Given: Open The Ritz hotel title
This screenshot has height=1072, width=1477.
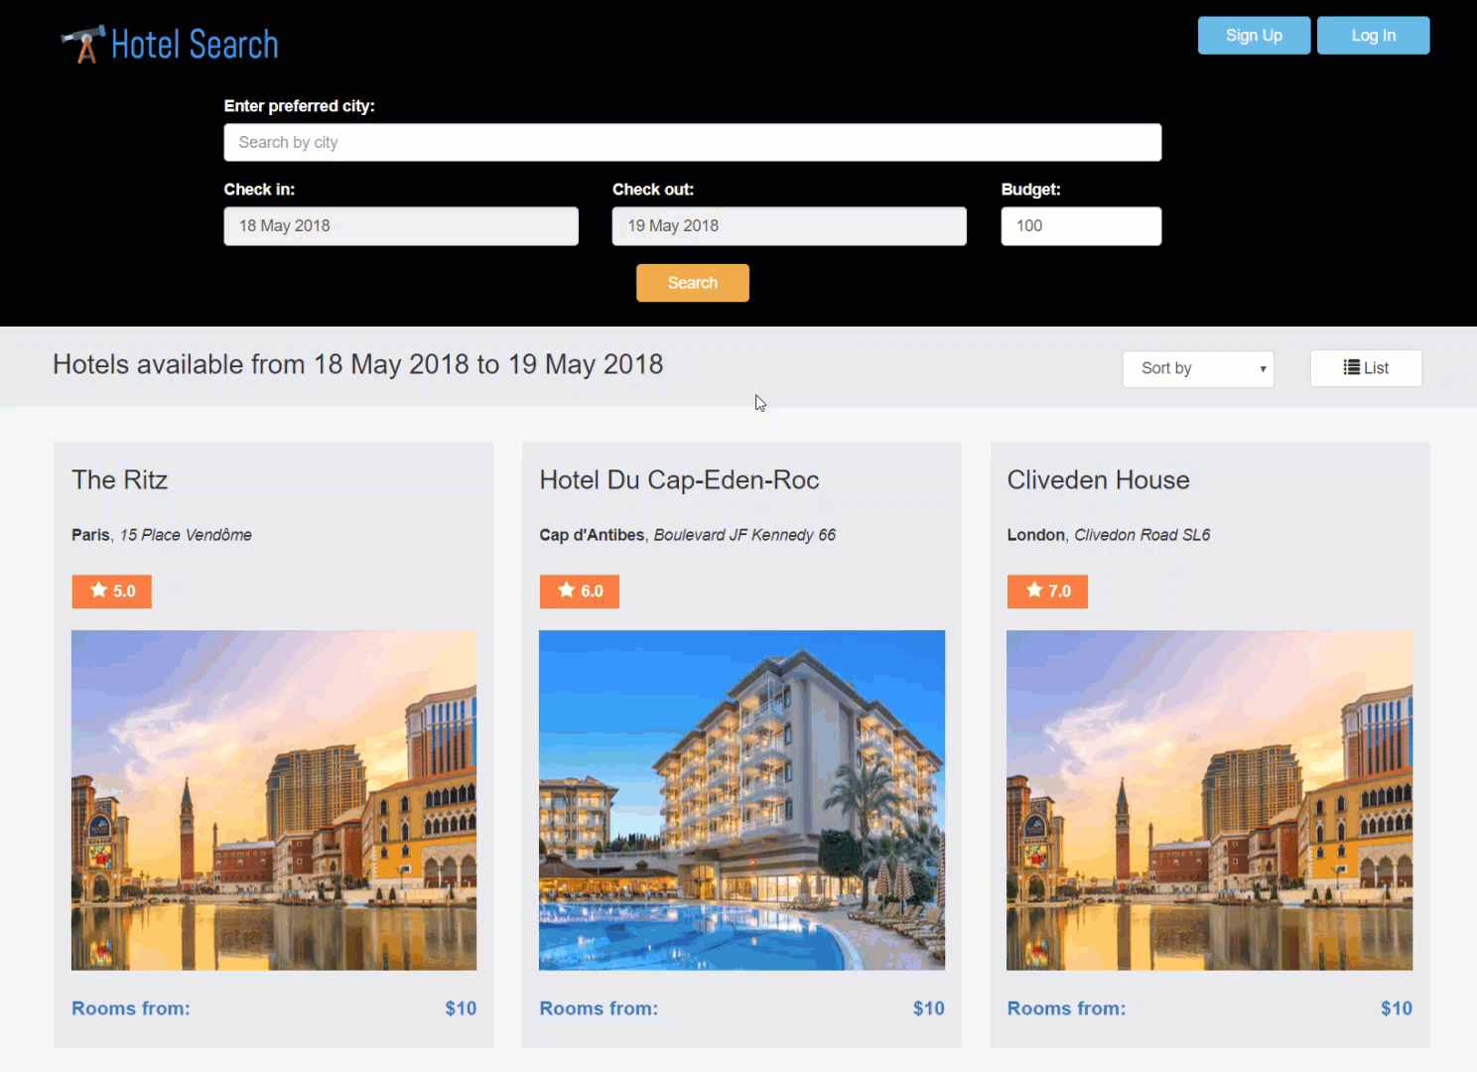Looking at the screenshot, I should point(119,480).
